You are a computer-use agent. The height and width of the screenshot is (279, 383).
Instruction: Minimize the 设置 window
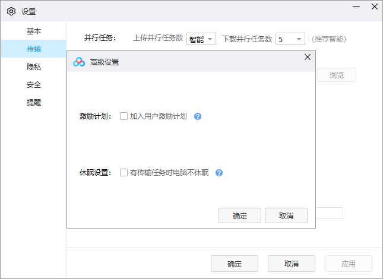pos(356,7)
